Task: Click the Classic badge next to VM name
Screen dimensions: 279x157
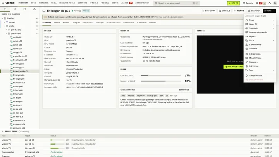Action: tap(86, 11)
